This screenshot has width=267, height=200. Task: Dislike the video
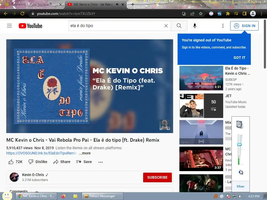pyautogui.click(x=38, y=162)
